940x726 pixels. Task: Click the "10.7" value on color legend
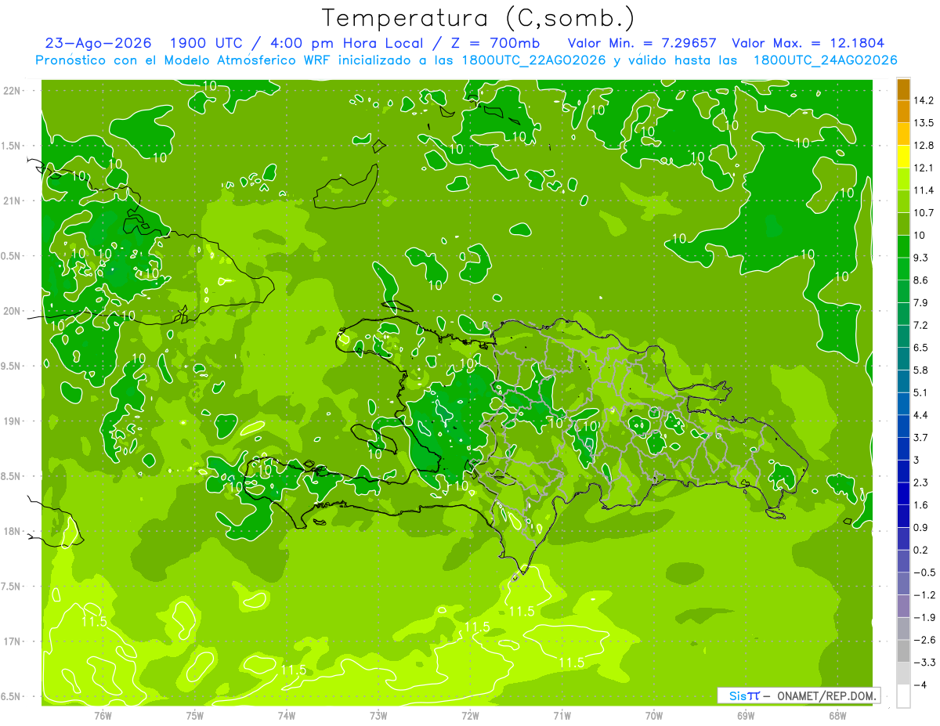click(x=924, y=213)
